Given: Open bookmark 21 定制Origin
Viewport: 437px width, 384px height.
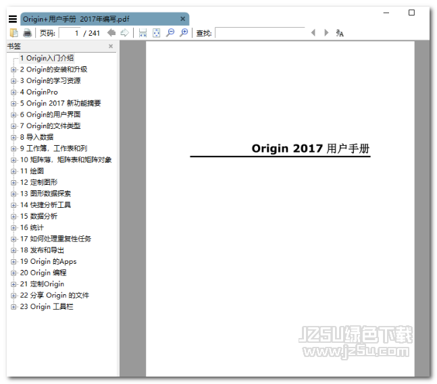Looking at the screenshot, I should click(x=42, y=284).
